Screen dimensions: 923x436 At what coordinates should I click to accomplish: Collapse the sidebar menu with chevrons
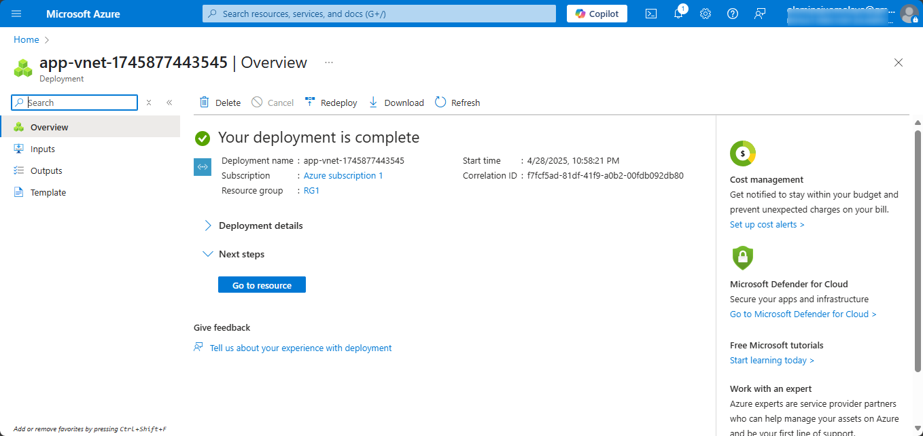pyautogui.click(x=169, y=103)
